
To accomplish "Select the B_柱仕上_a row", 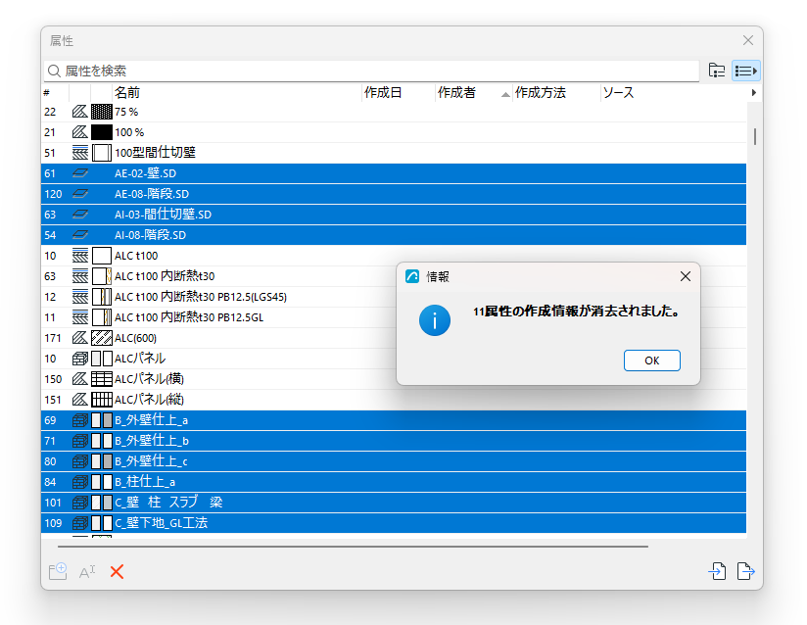I will point(394,482).
